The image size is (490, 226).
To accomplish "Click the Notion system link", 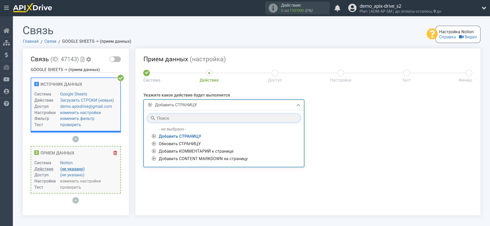I will click(x=67, y=163).
